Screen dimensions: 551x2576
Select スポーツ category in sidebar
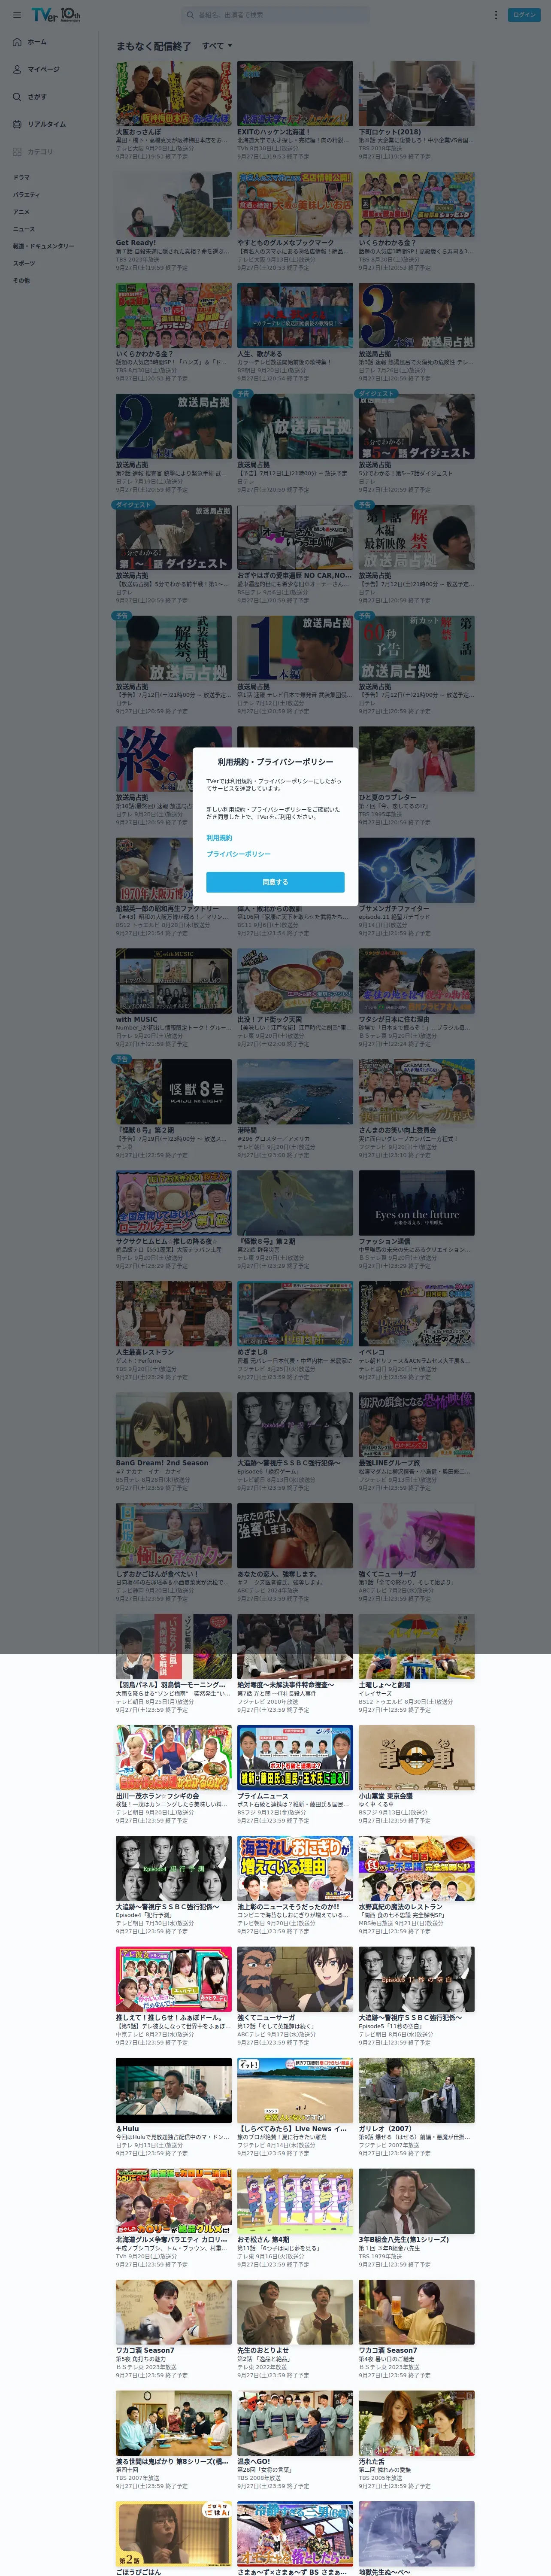click(24, 263)
